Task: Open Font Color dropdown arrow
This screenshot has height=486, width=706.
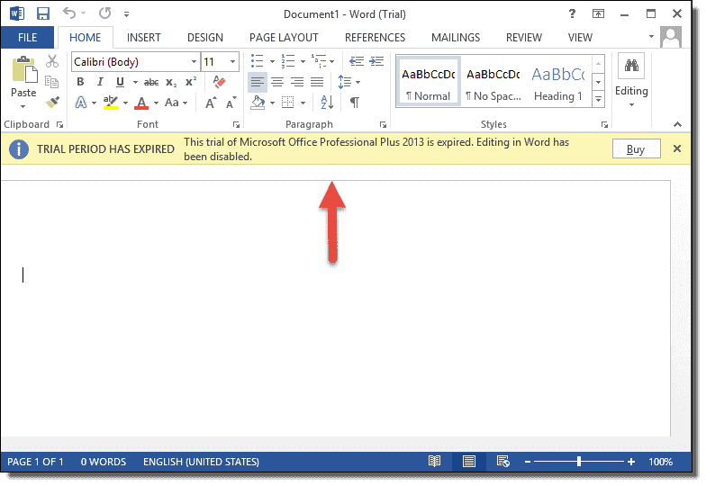Action: click(x=156, y=103)
